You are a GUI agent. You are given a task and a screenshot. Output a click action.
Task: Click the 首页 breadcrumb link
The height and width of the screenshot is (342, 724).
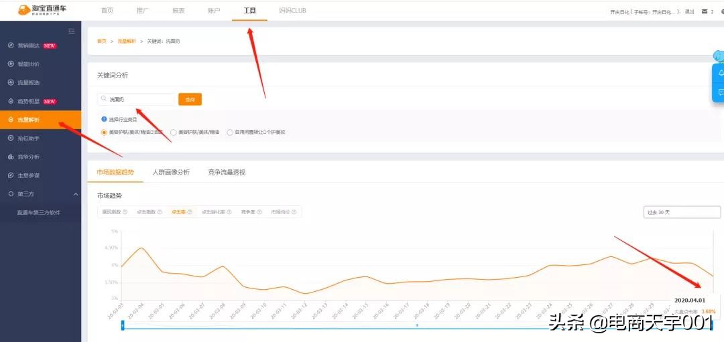(102, 41)
